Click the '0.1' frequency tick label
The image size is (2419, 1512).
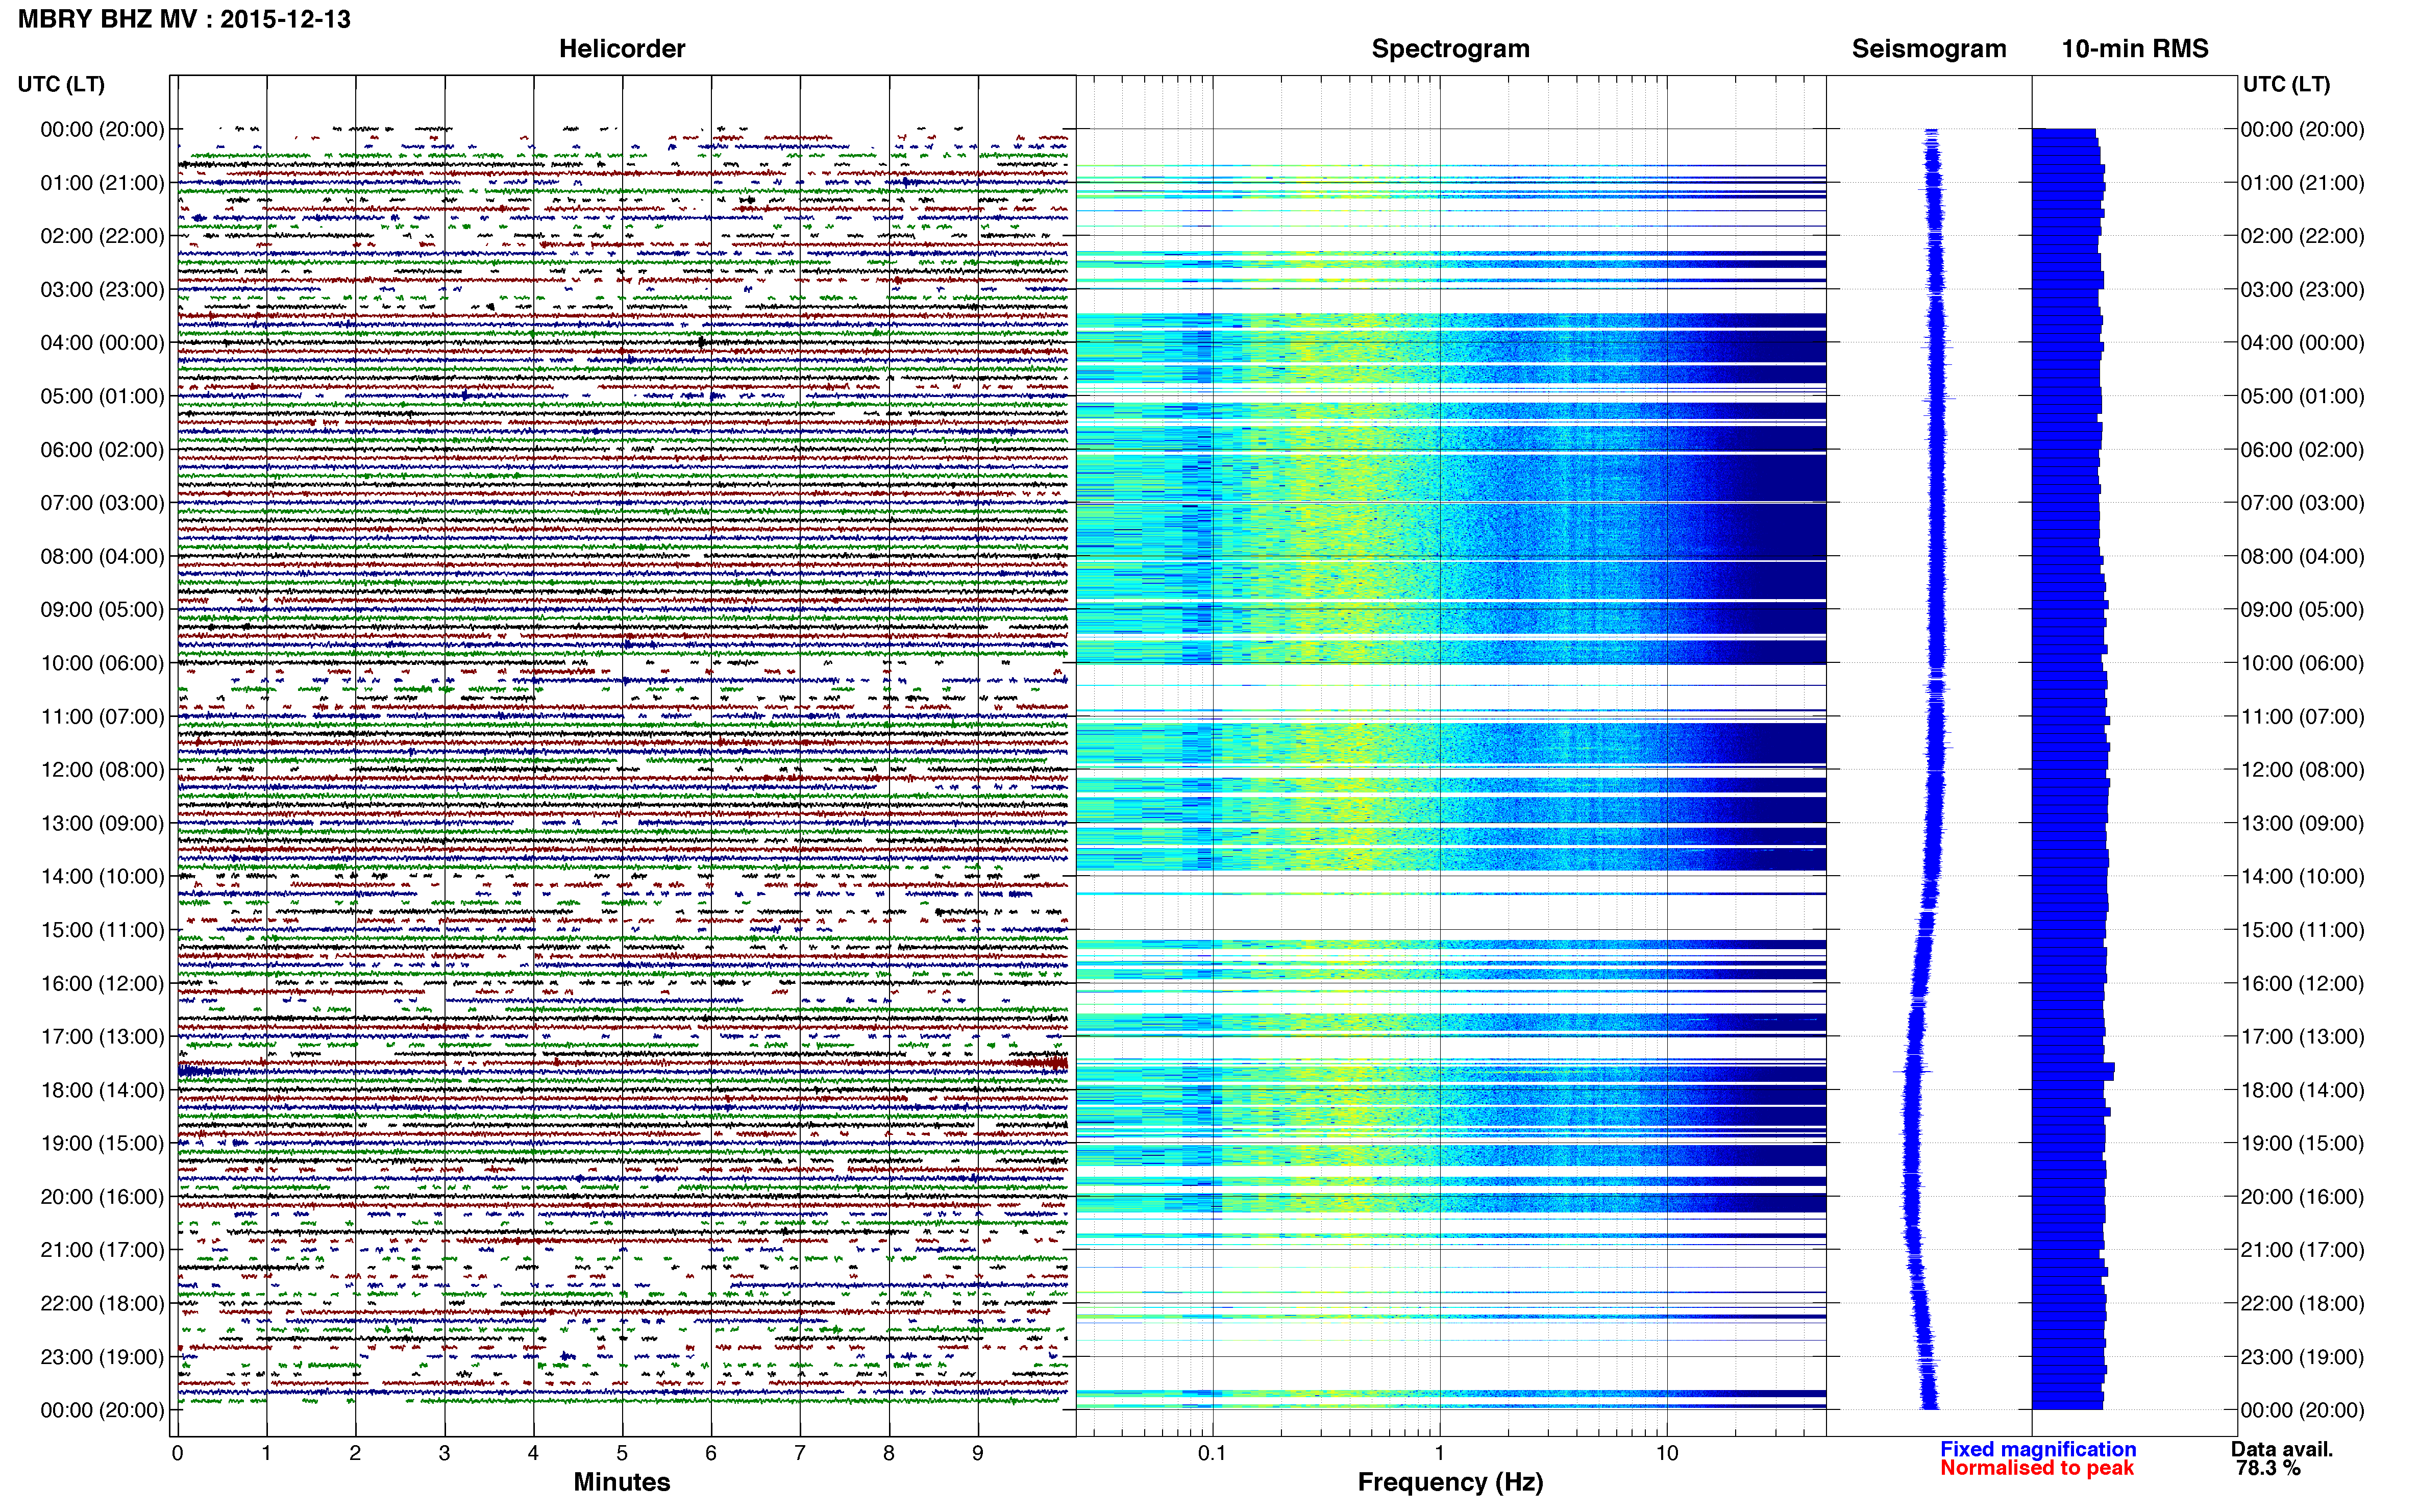1212,1453
